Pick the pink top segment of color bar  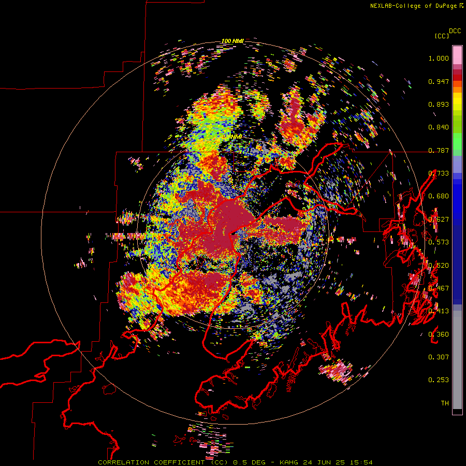point(457,55)
